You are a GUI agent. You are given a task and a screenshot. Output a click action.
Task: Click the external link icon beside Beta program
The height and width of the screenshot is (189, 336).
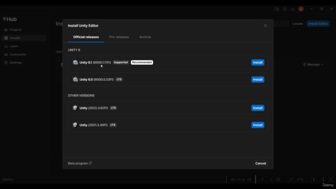pos(90,163)
